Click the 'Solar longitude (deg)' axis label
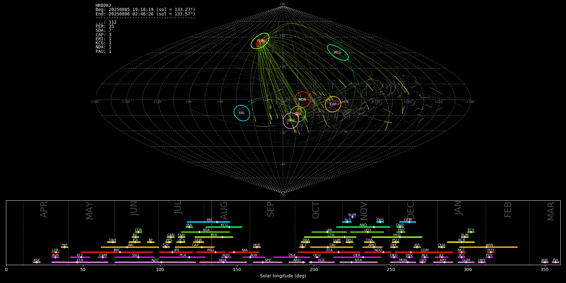The height and width of the screenshot is (283, 566). click(x=283, y=276)
